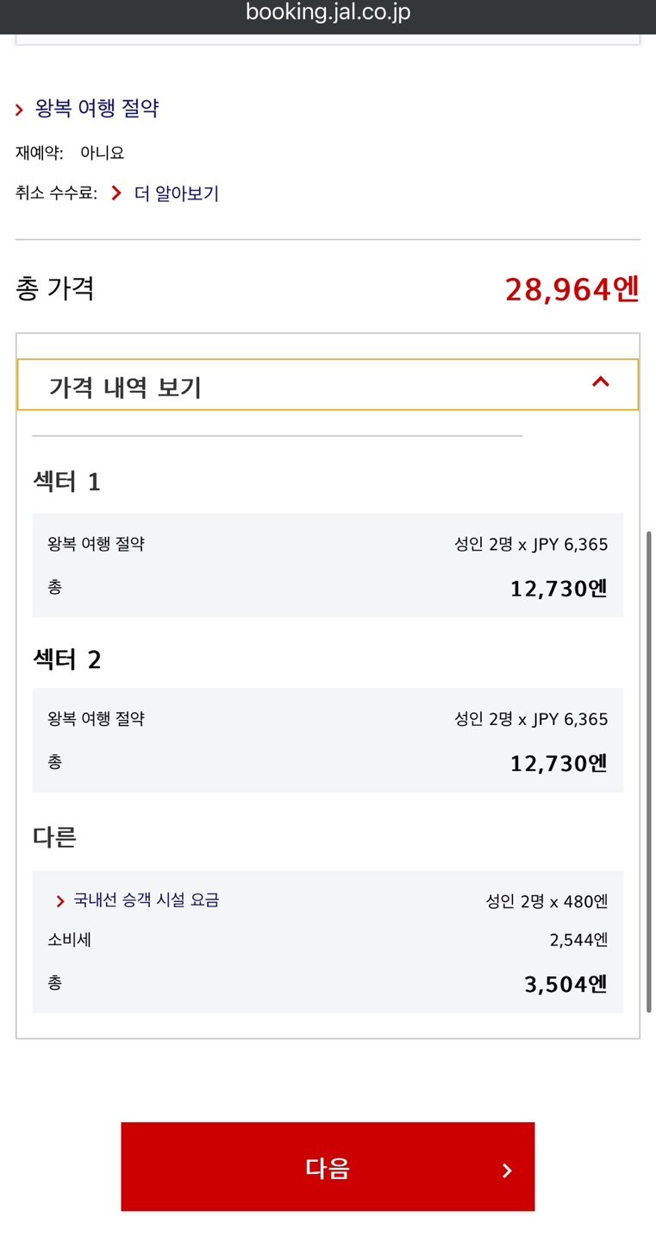Image resolution: width=656 pixels, height=1243 pixels.
Task: Click the 다른 section heading
Action: pyautogui.click(x=54, y=836)
